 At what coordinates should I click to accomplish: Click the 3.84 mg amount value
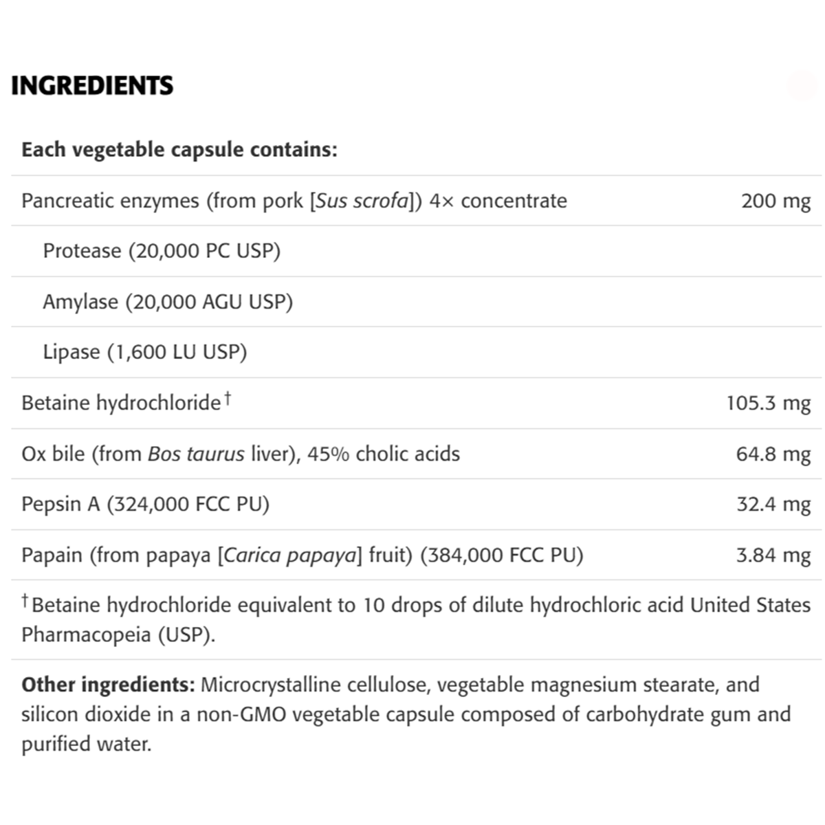tap(773, 555)
